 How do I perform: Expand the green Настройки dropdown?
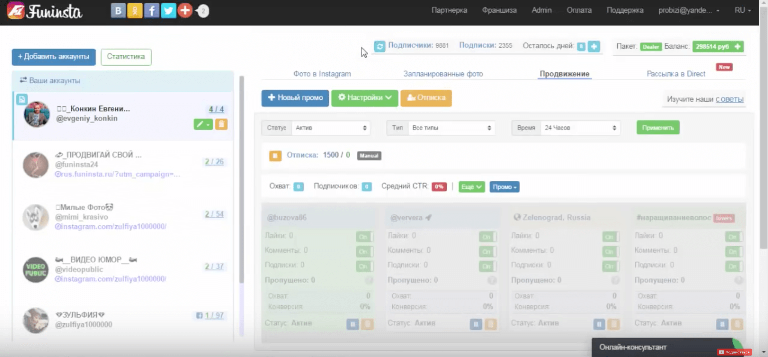(364, 98)
